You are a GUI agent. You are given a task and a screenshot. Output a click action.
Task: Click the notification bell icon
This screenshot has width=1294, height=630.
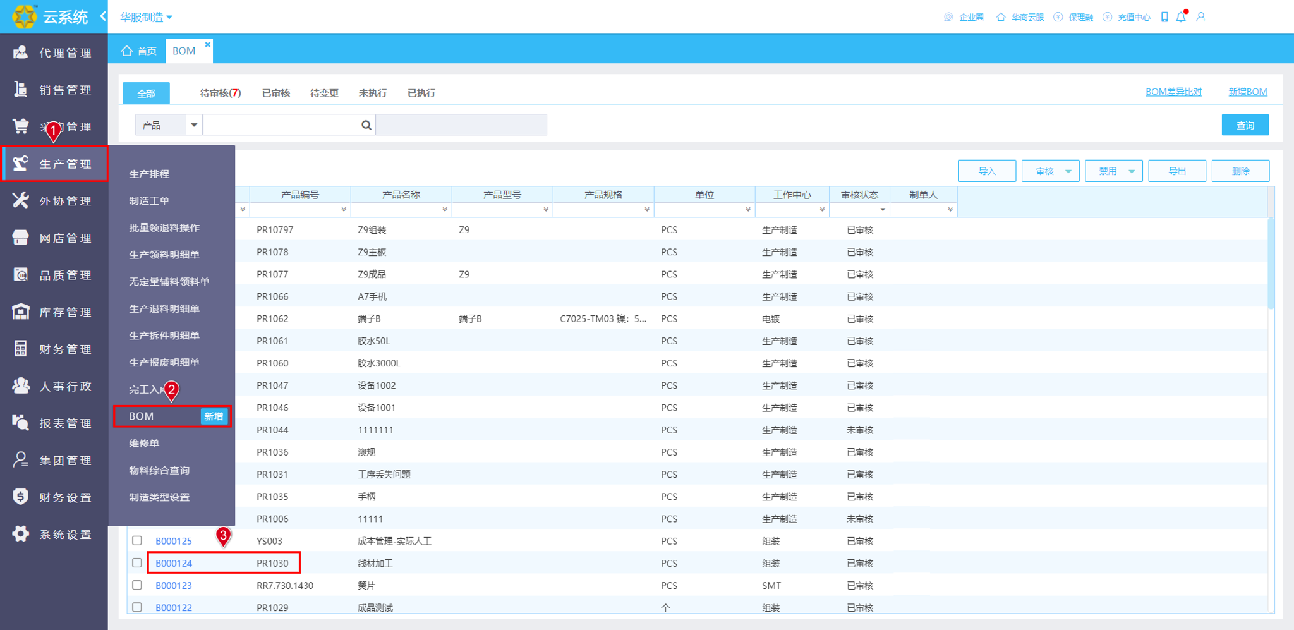coord(1181,17)
